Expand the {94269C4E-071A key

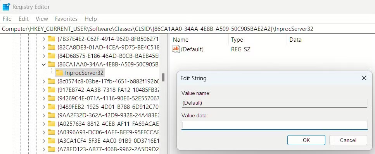pos(44,98)
